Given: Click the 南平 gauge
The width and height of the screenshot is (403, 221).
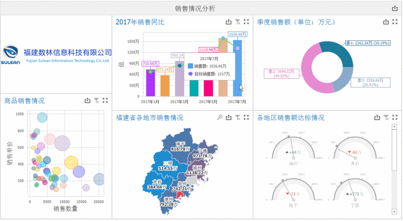Looking at the screenshot, I should (293, 191).
